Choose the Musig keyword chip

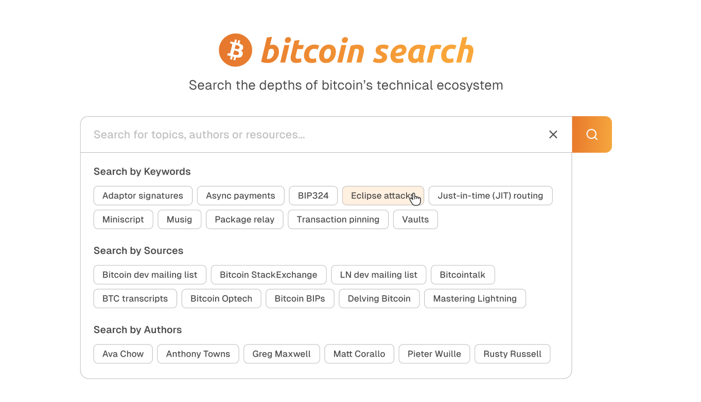(x=179, y=220)
